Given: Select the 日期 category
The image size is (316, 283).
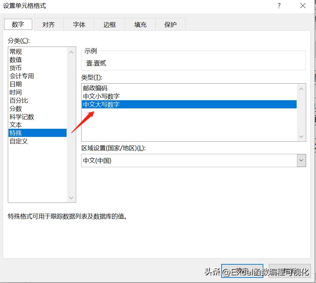Looking at the screenshot, I should coord(16,84).
